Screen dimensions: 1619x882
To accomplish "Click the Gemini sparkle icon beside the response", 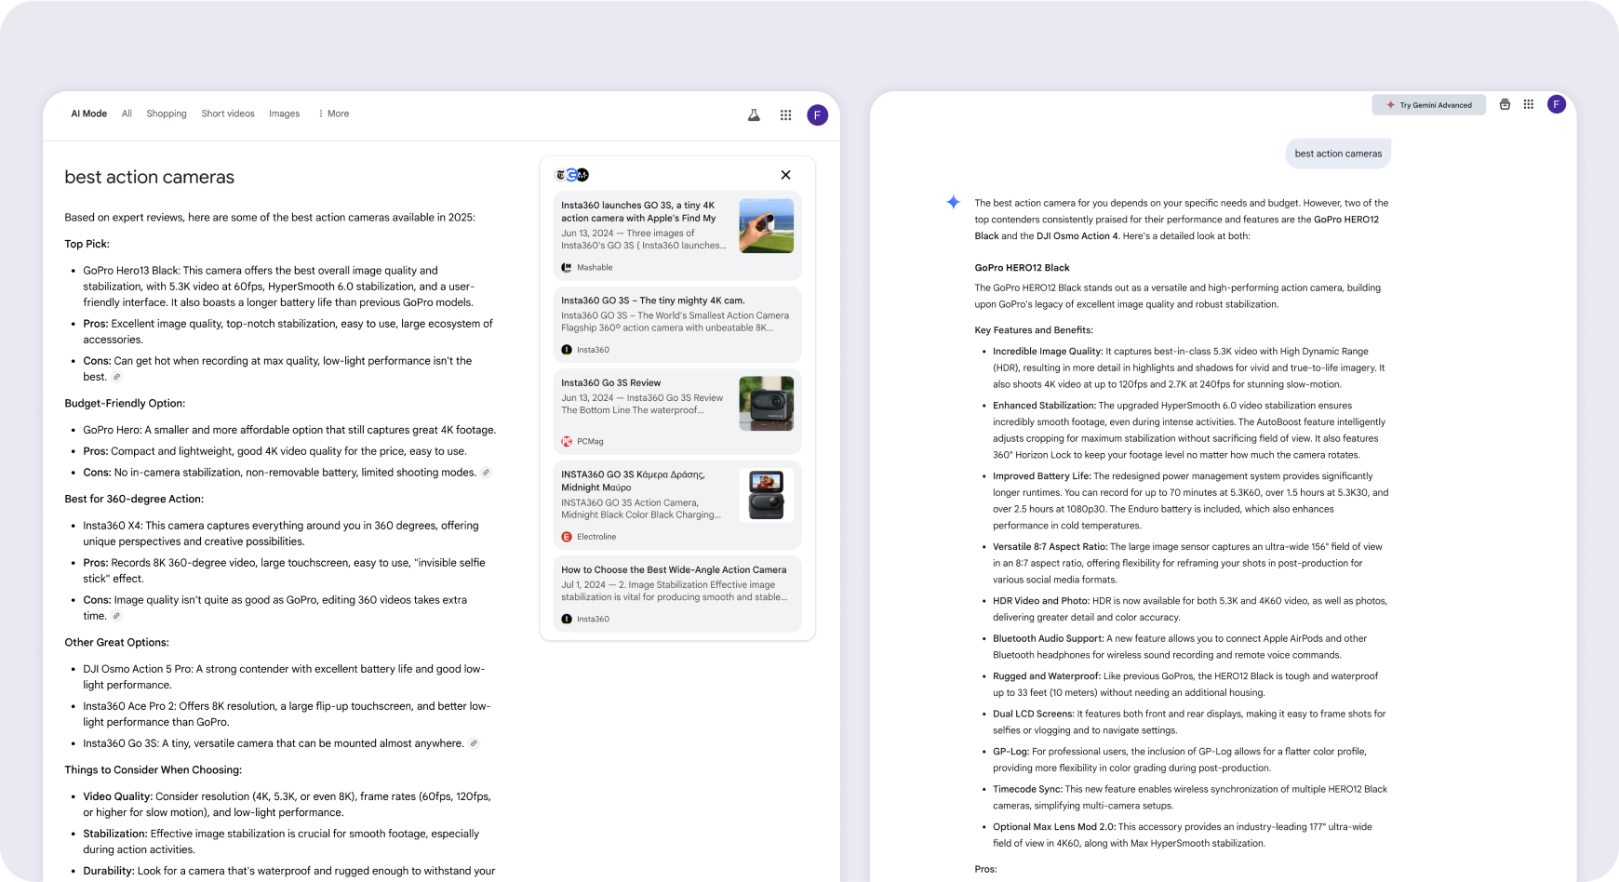I will coord(954,202).
